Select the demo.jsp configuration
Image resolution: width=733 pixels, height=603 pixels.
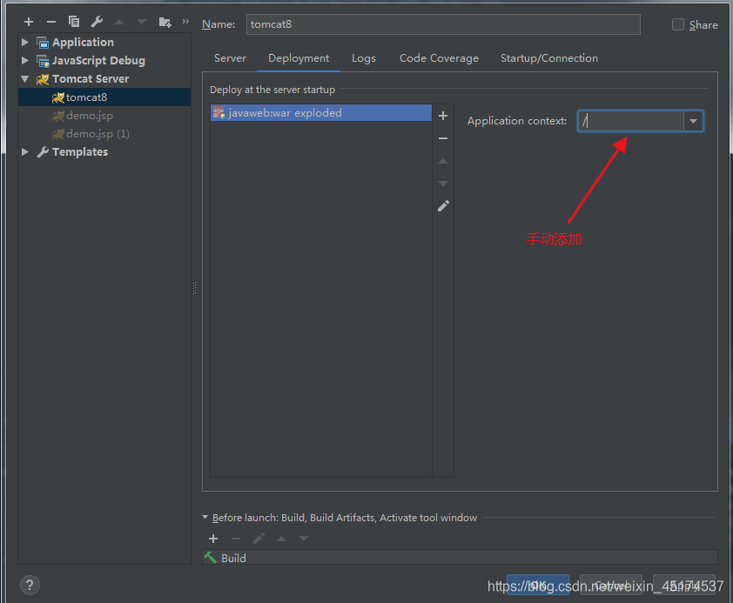104,116
